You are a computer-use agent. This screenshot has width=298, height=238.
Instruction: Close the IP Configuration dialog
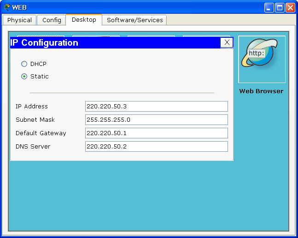[x=227, y=42]
